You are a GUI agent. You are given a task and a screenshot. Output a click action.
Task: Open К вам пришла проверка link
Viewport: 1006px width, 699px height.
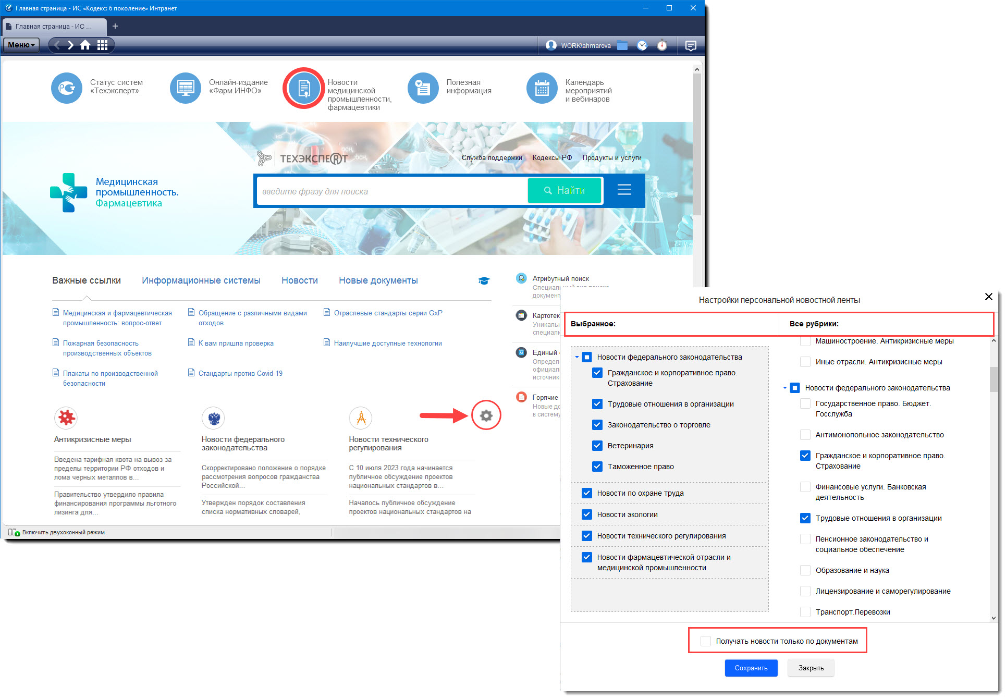pyautogui.click(x=236, y=343)
